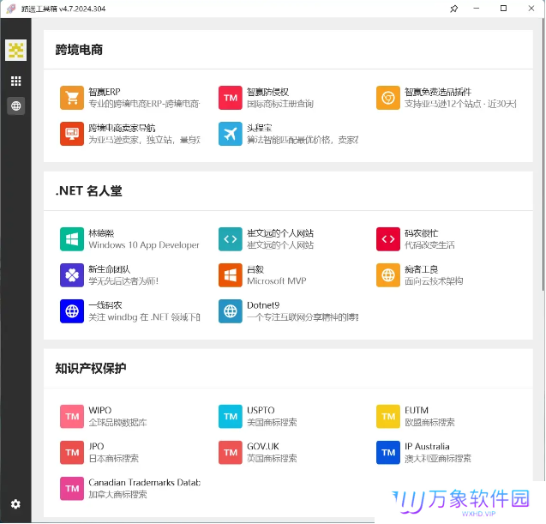This screenshot has height=524, width=546.
Task: Open the 头程宝 airplane icon
Action: [231, 134]
